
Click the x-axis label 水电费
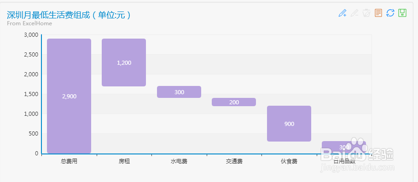179,161
